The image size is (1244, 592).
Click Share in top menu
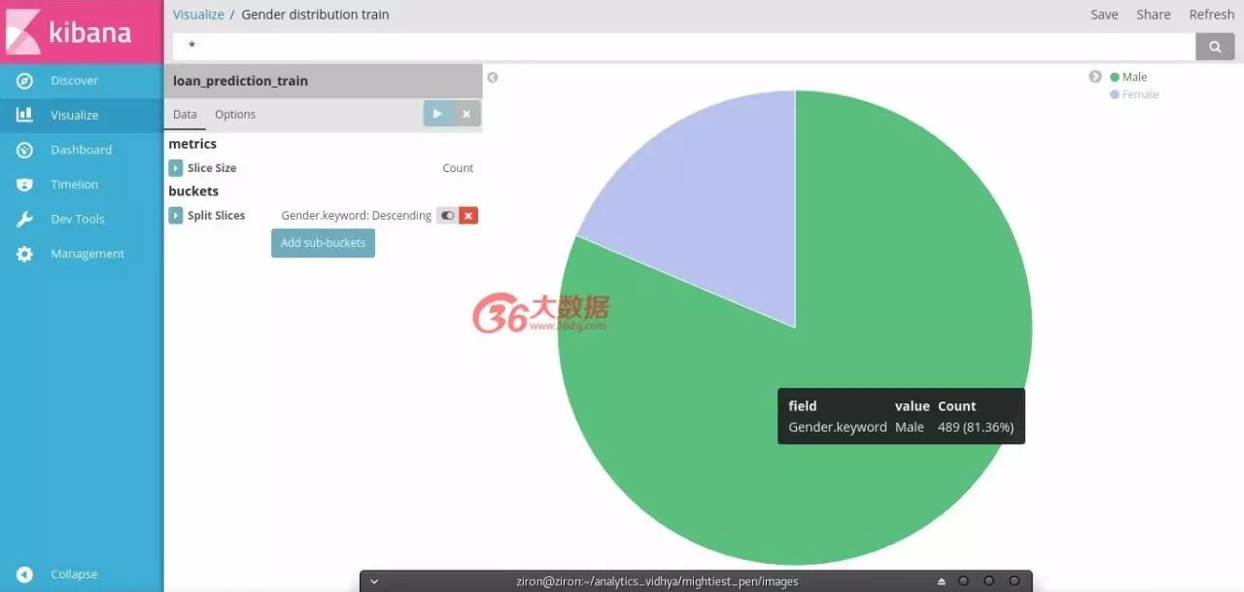1154,15
